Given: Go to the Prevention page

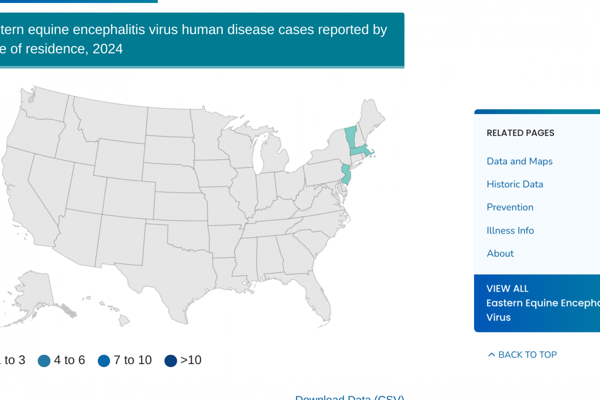Looking at the screenshot, I should (x=509, y=207).
